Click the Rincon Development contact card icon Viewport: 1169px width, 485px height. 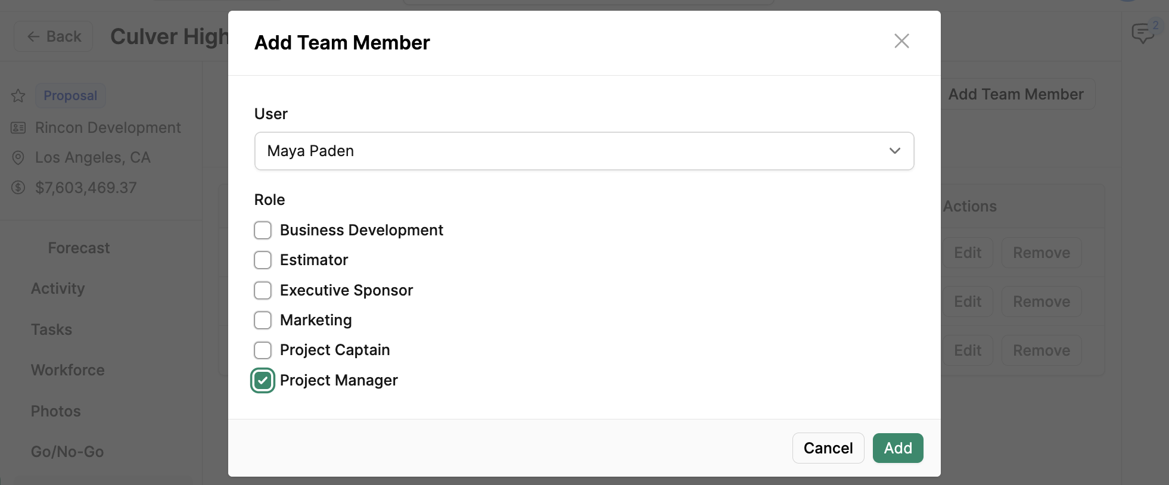[x=18, y=128]
